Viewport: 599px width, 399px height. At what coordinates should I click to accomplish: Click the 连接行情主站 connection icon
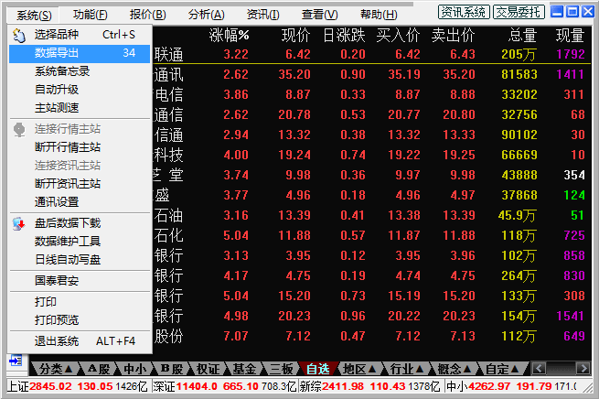click(19, 130)
